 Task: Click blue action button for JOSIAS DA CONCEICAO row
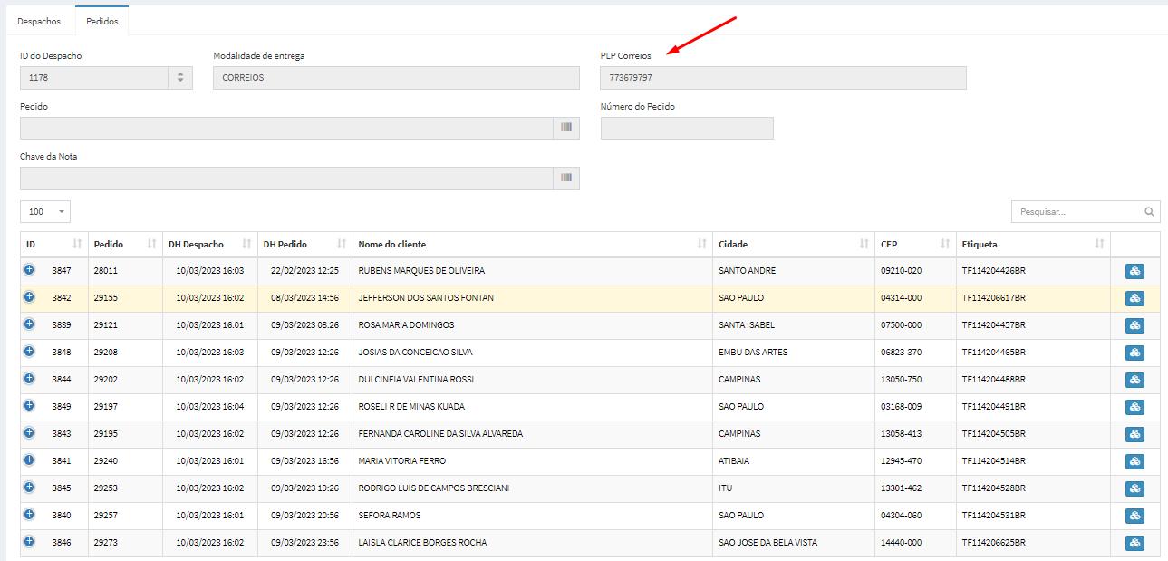[x=1134, y=353]
